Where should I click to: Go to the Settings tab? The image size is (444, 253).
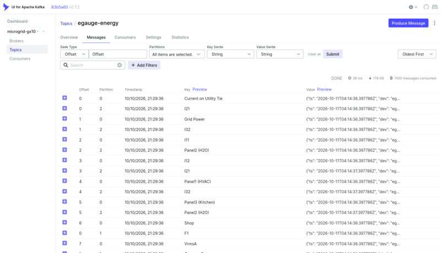[154, 37]
